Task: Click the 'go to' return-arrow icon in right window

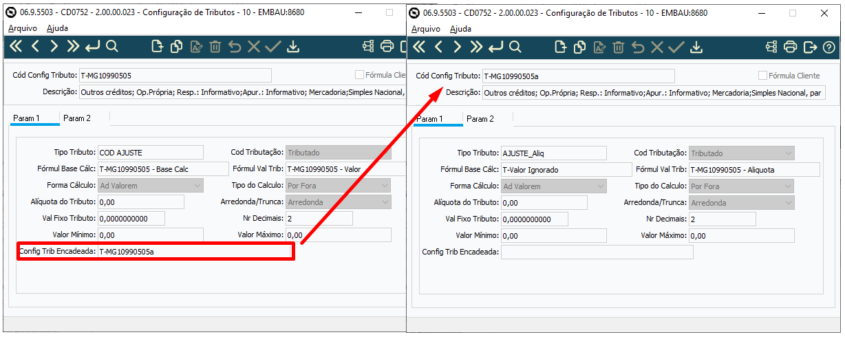Action: coord(496,47)
